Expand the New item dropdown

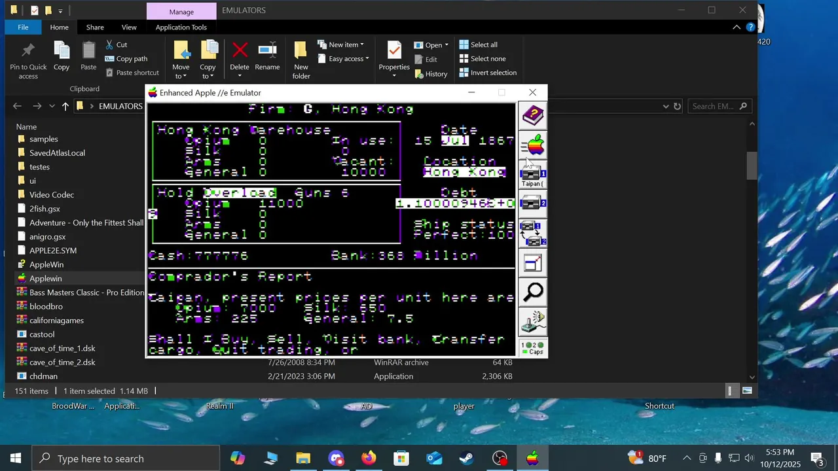coord(341,44)
